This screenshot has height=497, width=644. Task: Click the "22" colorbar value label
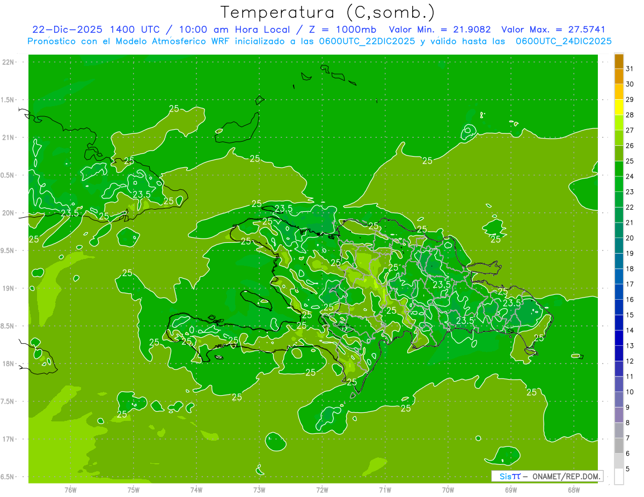[630, 207]
